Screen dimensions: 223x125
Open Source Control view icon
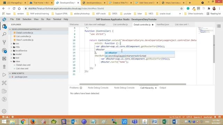4,42
